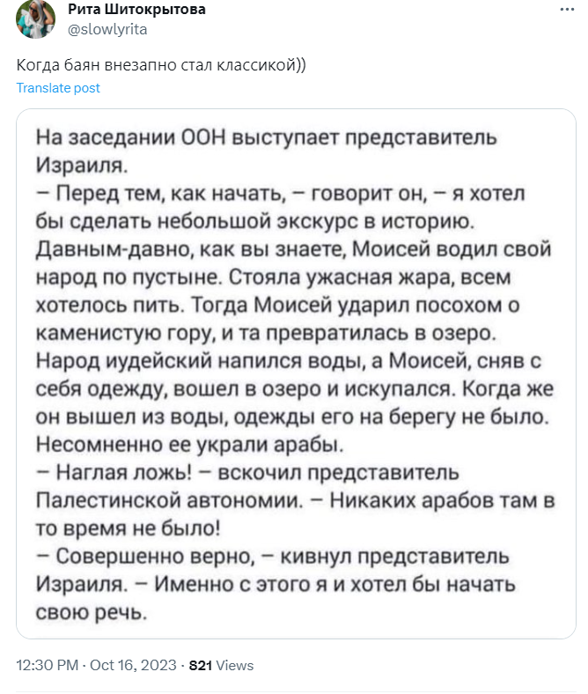Image resolution: width=588 pixels, height=694 pixels.
Task: Click the line Несомненно ее украли арабы
Action: (190, 445)
